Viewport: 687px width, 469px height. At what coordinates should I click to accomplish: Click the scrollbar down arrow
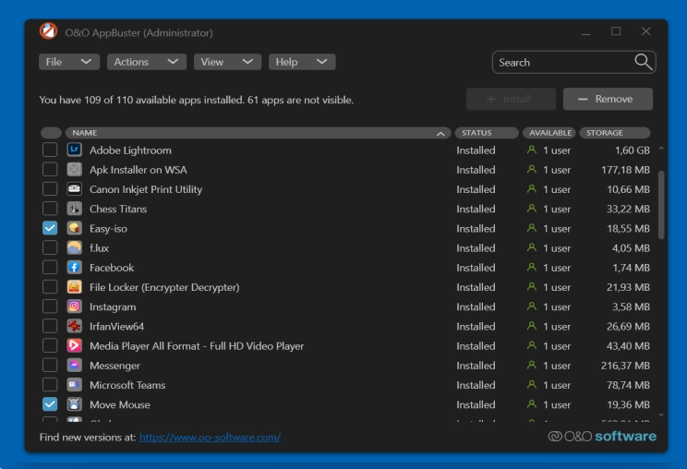(661, 415)
